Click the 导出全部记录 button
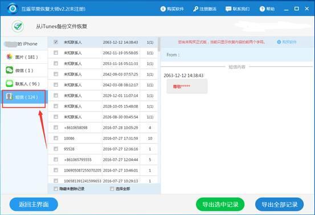 pos(279,205)
